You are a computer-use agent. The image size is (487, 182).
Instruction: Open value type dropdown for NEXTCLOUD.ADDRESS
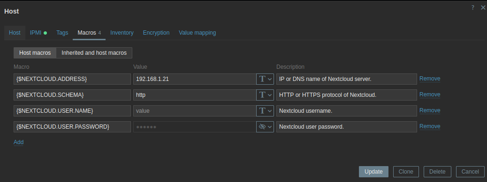click(x=265, y=79)
